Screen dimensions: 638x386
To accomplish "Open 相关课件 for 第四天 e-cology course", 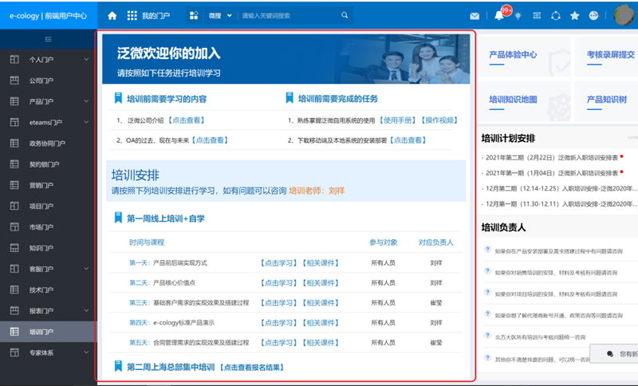I will click(321, 323).
